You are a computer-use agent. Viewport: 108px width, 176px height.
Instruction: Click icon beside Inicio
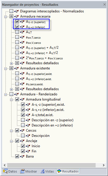pyautogui.click(x=28, y=146)
